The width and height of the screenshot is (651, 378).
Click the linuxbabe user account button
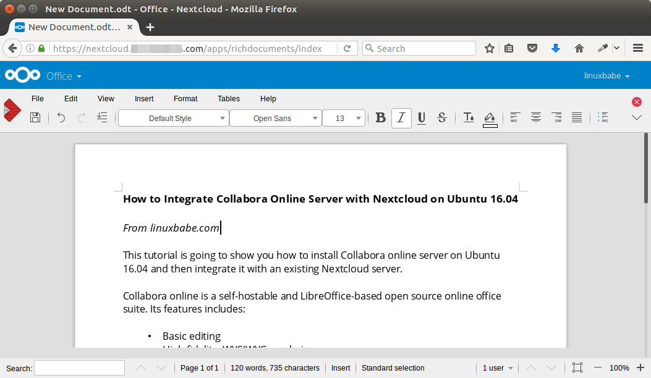click(606, 76)
